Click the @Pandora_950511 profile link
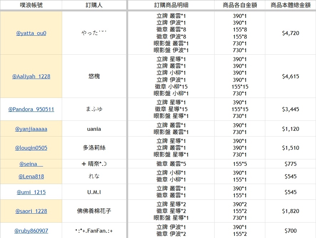 (31, 109)
